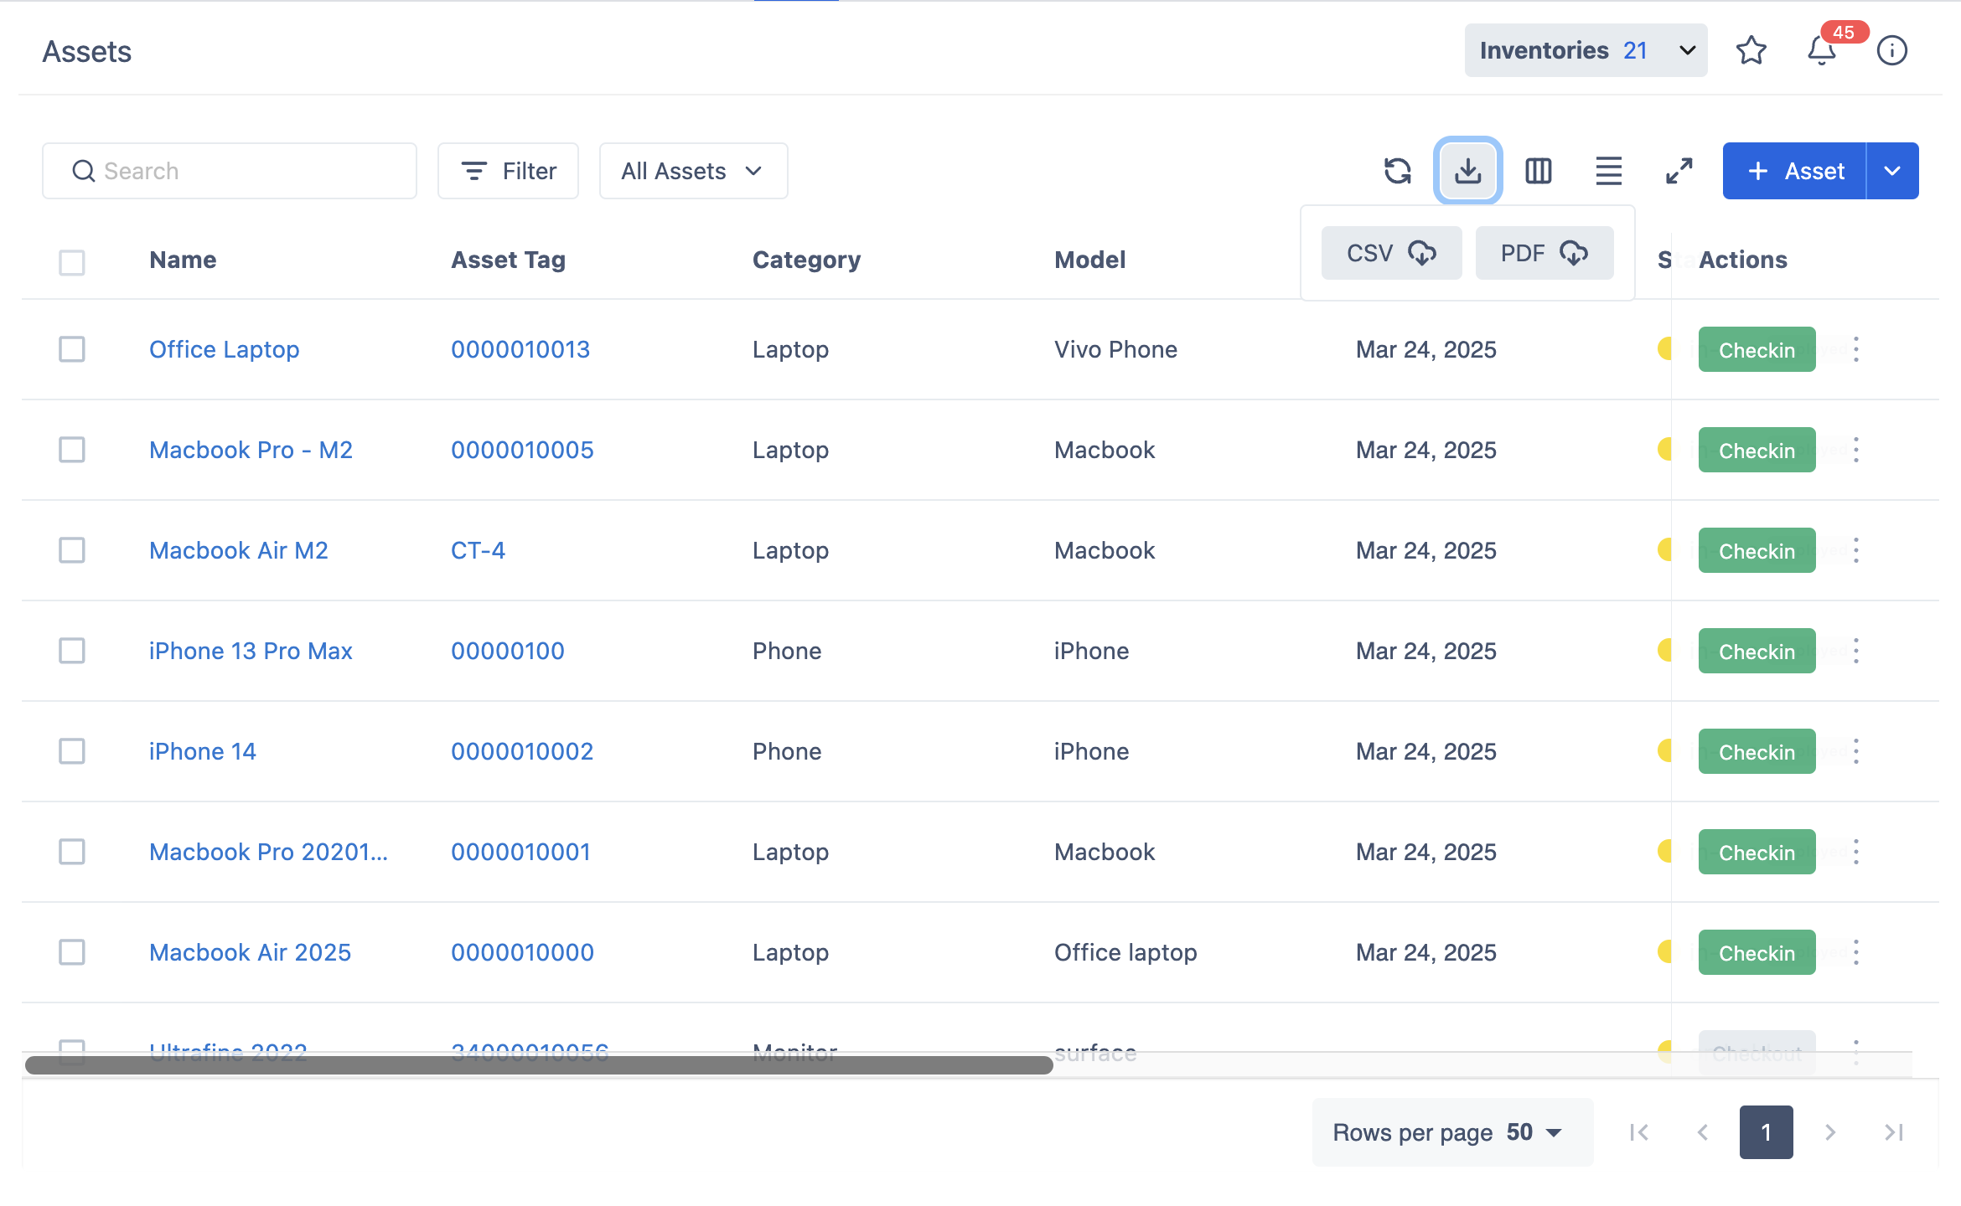Open notifications bell with 45 badge
Screen dimensions: 1961x1206
[x=1821, y=51]
